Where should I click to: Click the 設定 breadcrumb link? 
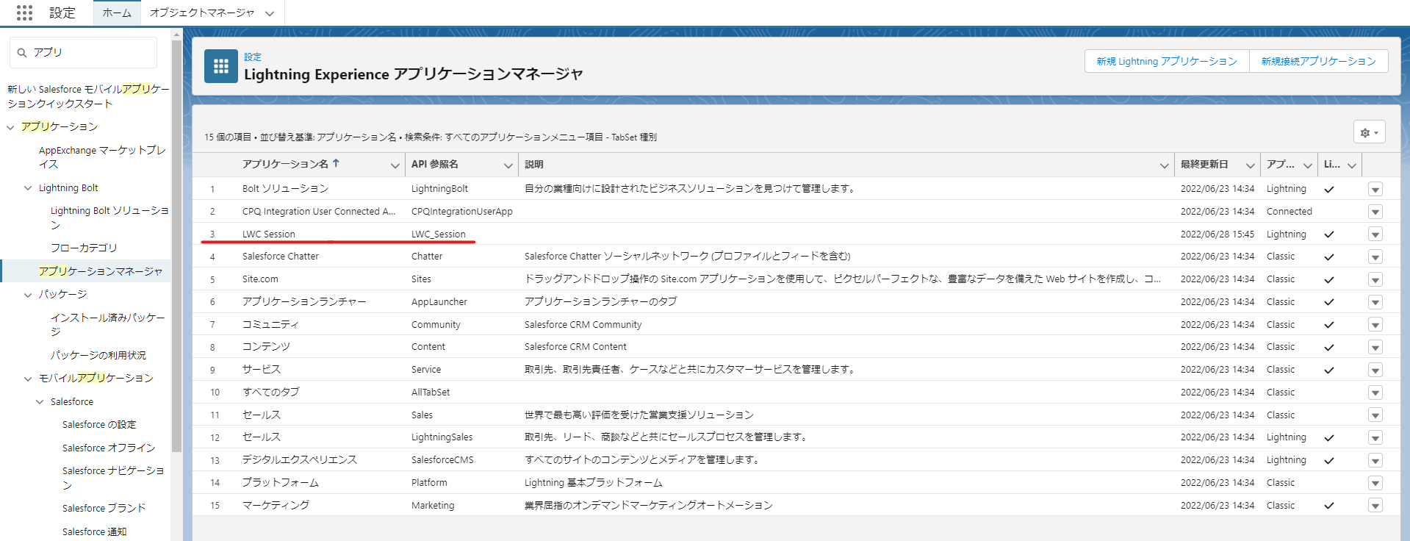coord(253,57)
